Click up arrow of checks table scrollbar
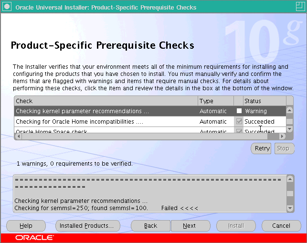 coord(289,110)
